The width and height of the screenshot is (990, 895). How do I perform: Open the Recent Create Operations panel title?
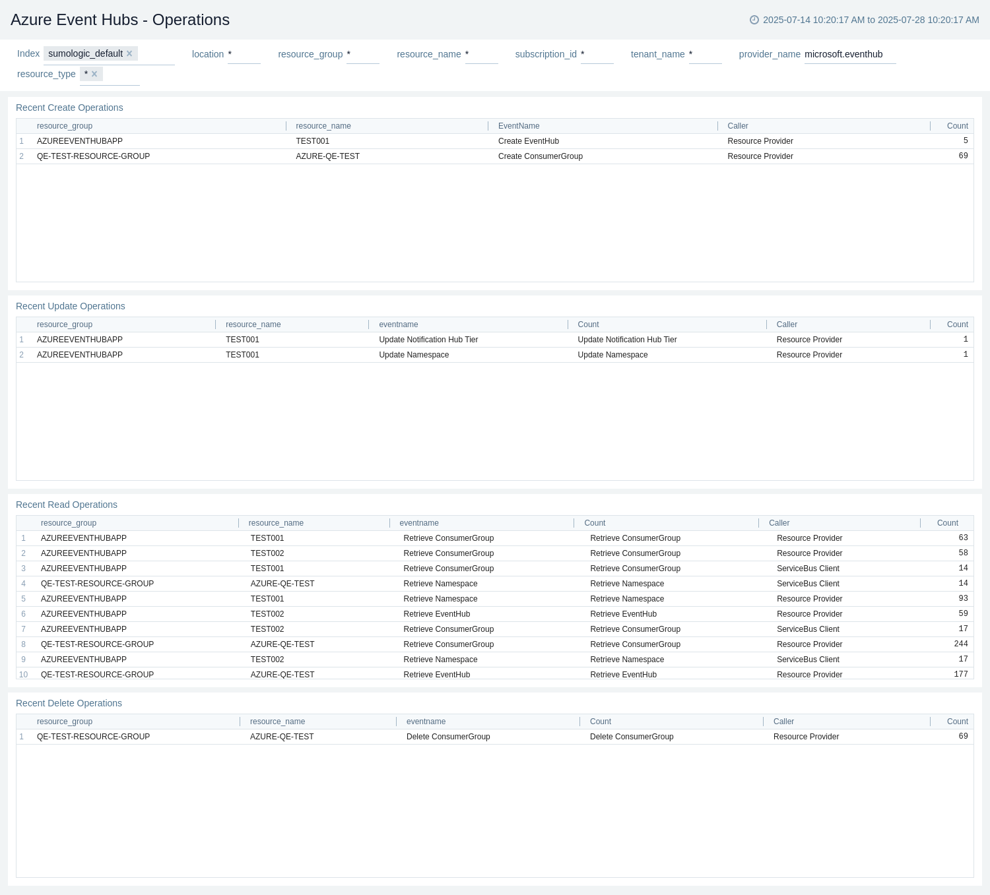tap(69, 108)
